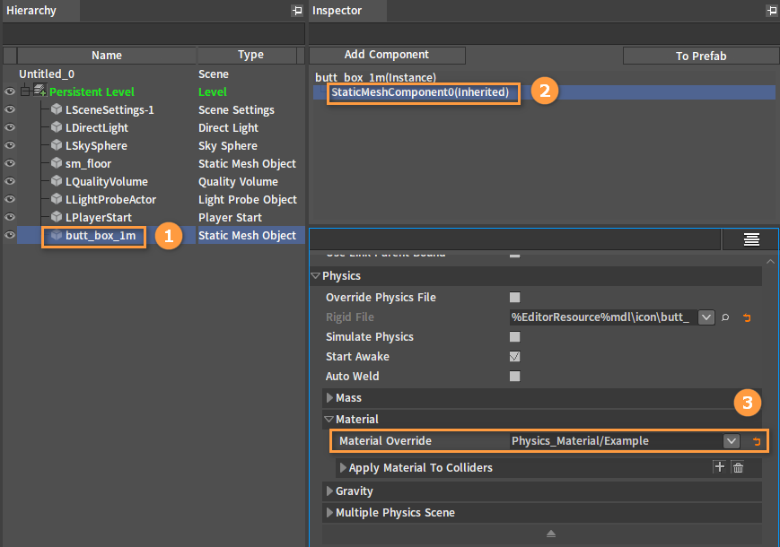Click the properties scrollbar up arrow

pos(770,261)
